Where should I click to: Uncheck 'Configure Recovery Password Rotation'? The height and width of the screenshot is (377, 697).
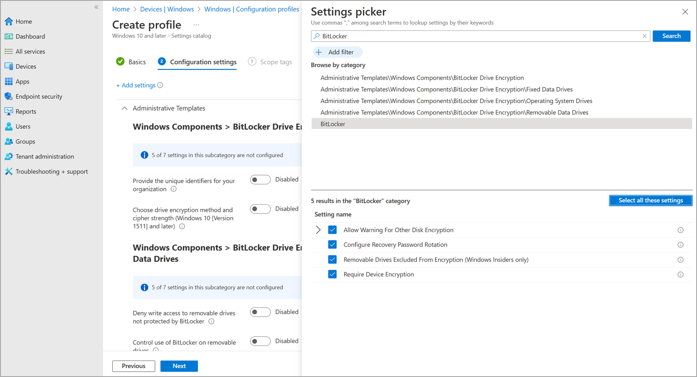[332, 244]
